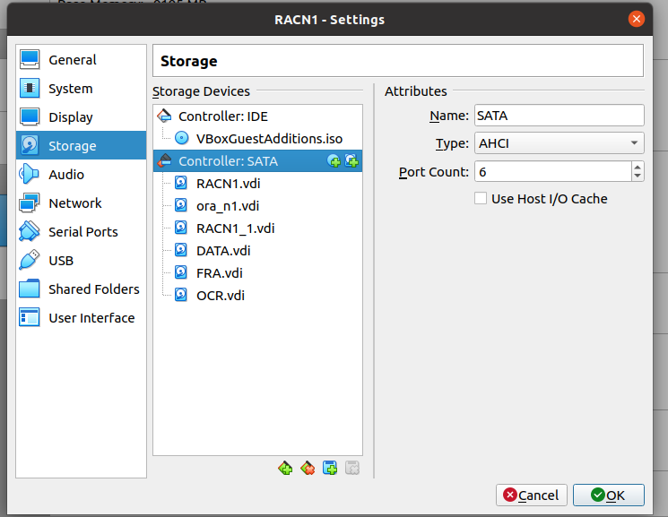Click the add new storage controller icon
The width and height of the screenshot is (668, 517).
click(285, 468)
